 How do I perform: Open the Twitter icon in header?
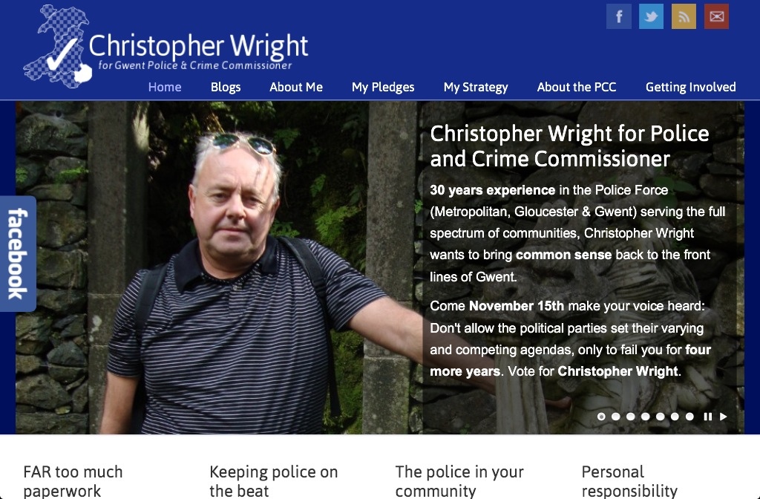tap(651, 16)
